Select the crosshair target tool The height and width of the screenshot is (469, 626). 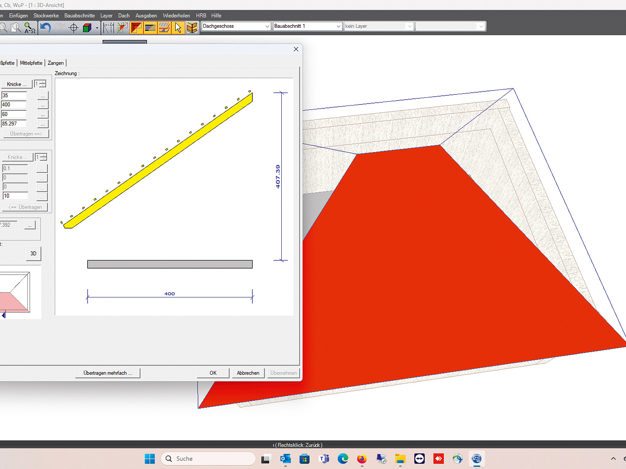coord(73,27)
